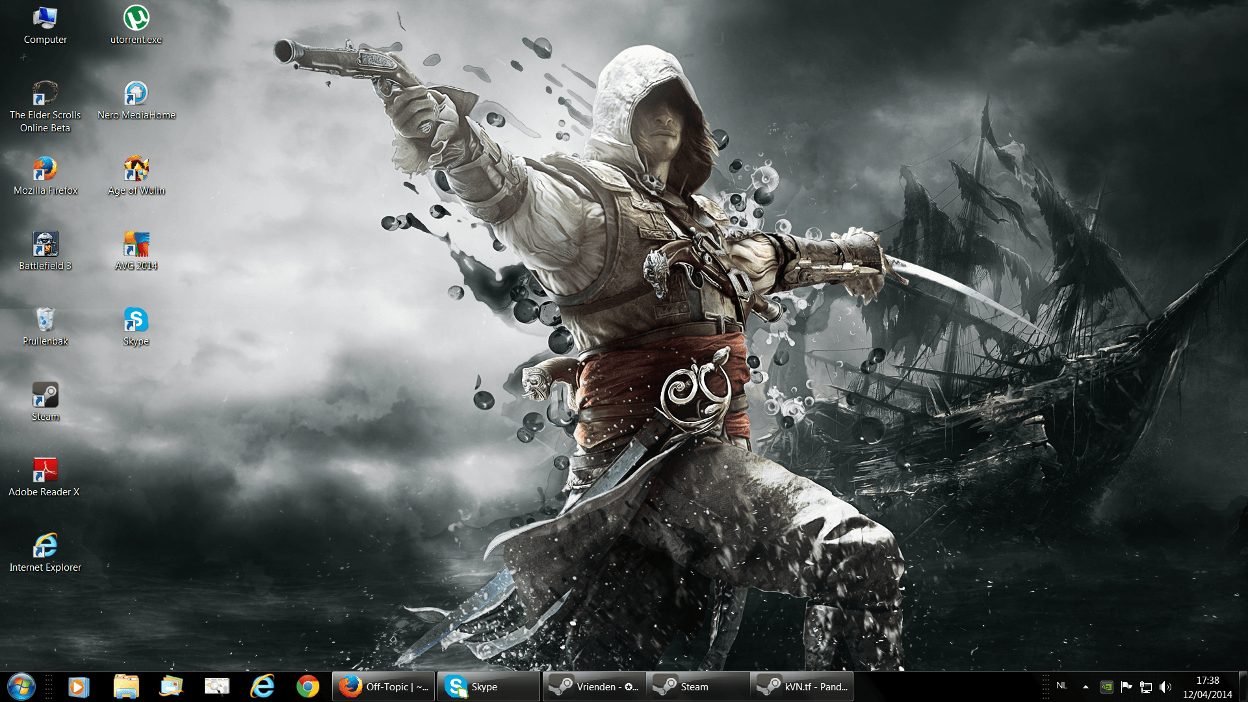1248x702 pixels.
Task: Open the NL language selector
Action: [x=1061, y=686]
